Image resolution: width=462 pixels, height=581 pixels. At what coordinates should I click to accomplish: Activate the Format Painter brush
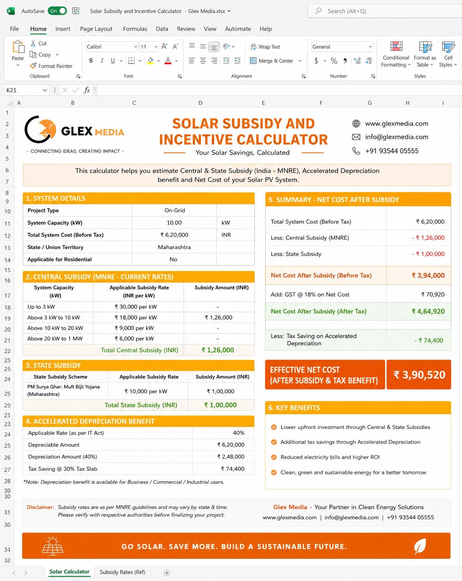click(x=33, y=66)
